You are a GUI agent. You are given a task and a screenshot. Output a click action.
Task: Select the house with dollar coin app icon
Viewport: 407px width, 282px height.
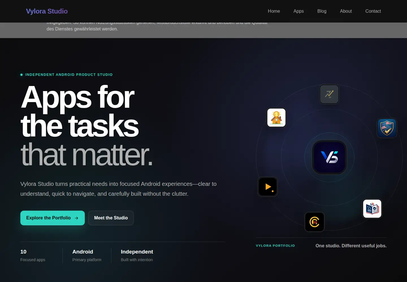[276, 118]
